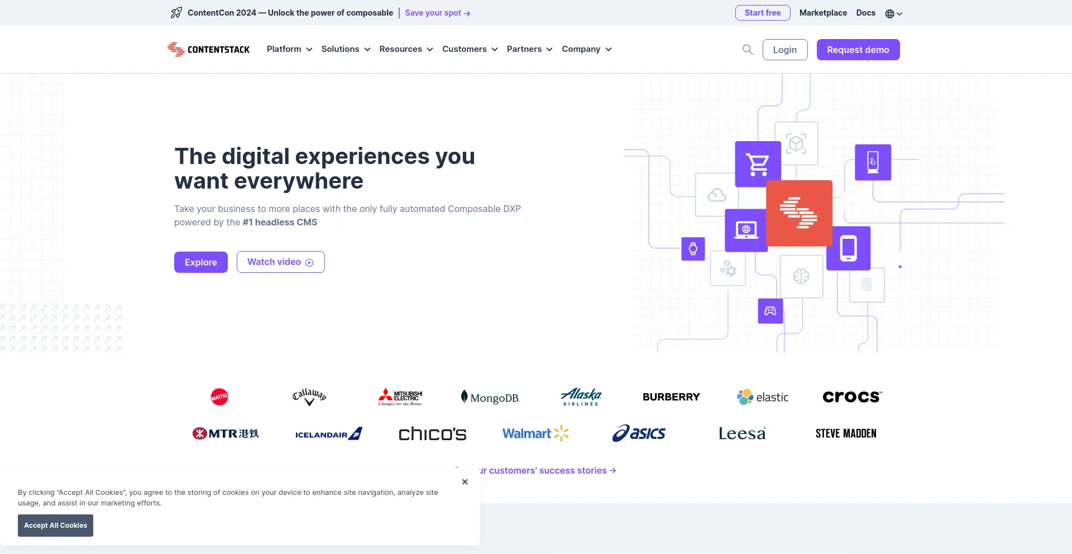
Task: Click the Crocs logo
Action: [x=852, y=397]
